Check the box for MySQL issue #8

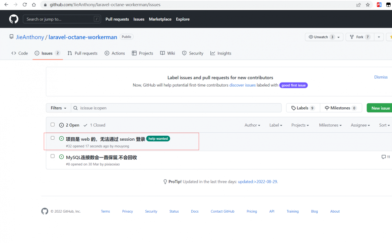click(x=53, y=156)
